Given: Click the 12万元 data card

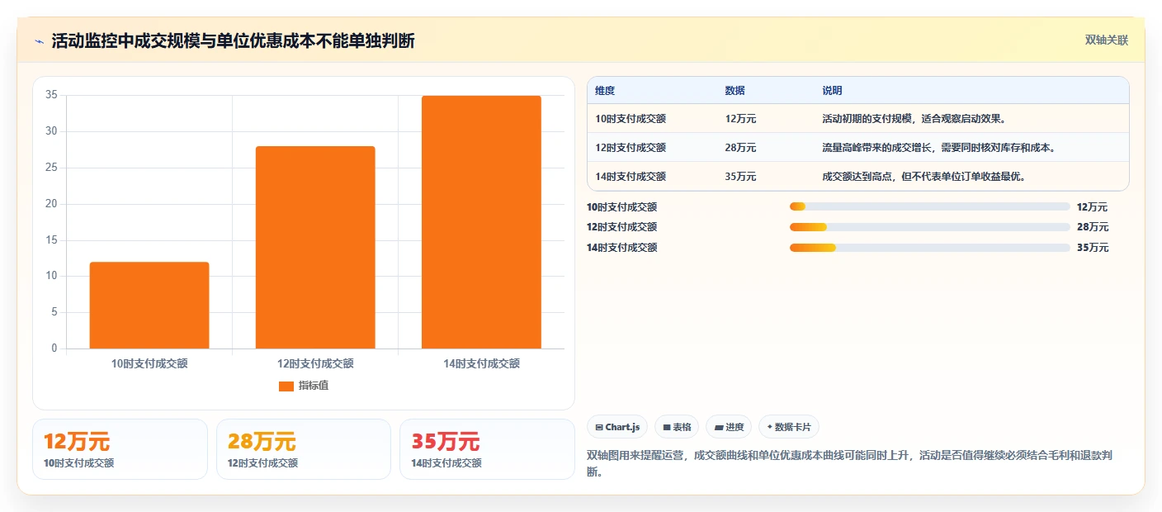Looking at the screenshot, I should click(x=120, y=449).
